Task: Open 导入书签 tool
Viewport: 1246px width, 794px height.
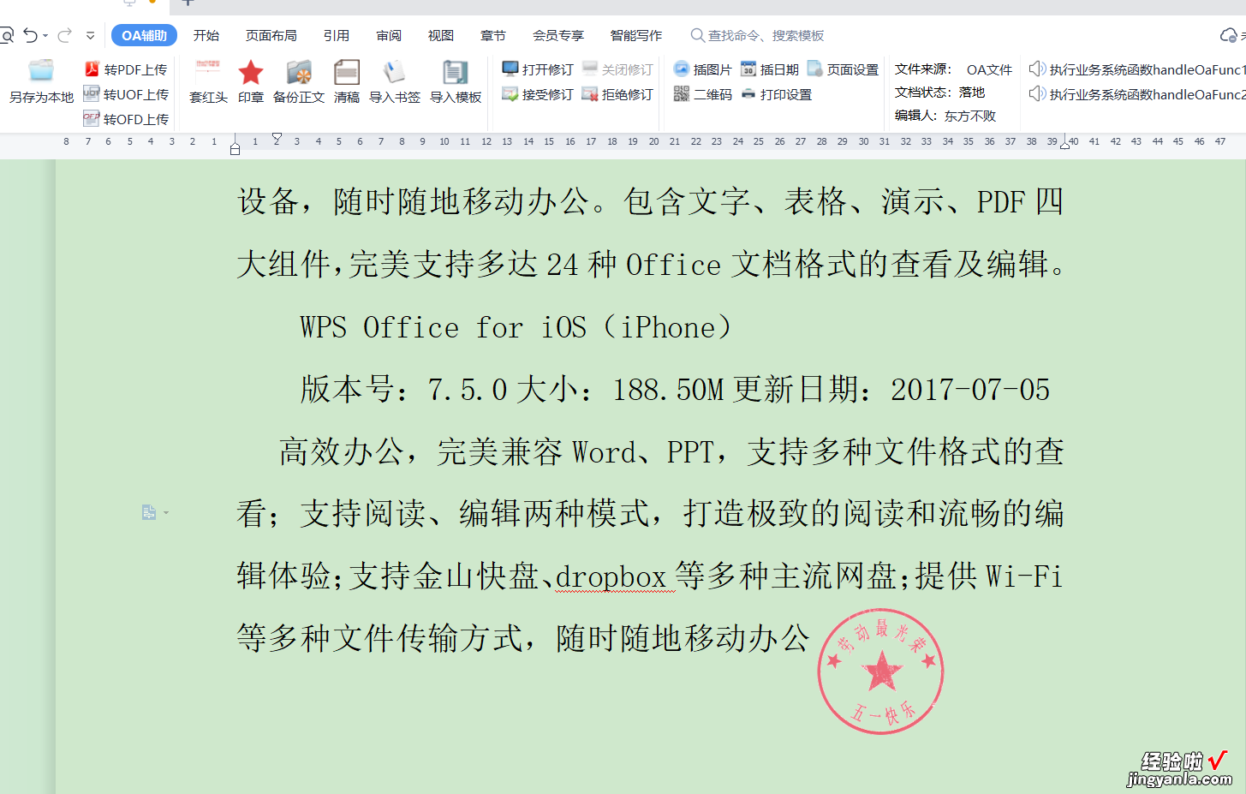Action: tap(394, 81)
